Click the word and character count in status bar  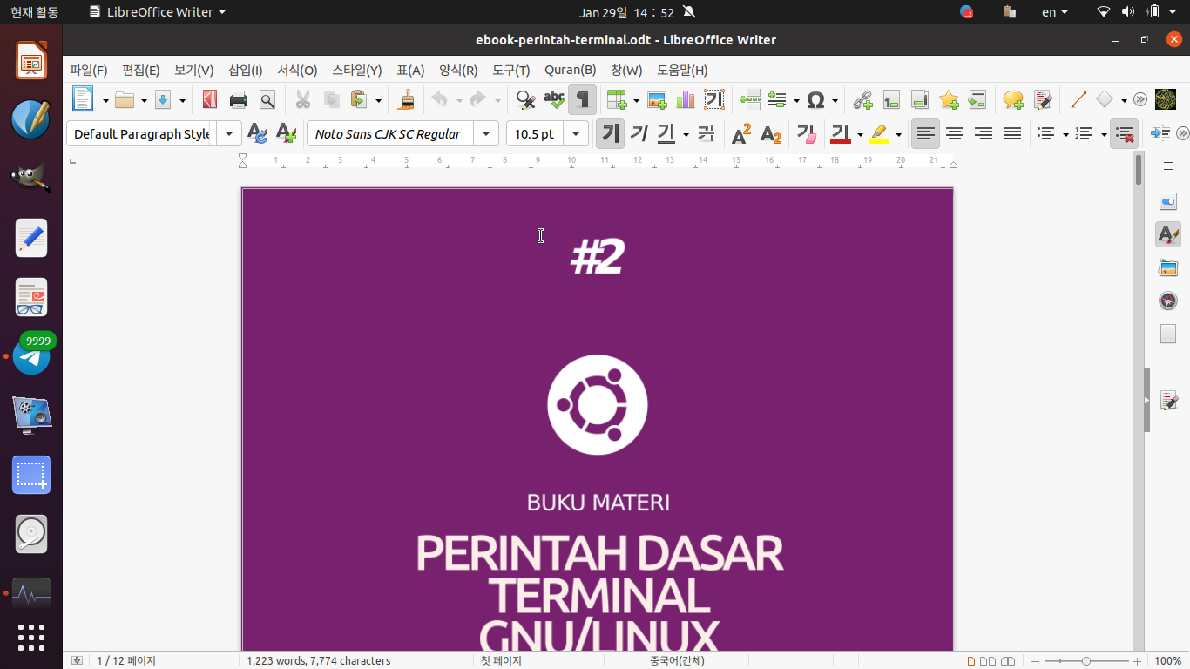point(319,661)
